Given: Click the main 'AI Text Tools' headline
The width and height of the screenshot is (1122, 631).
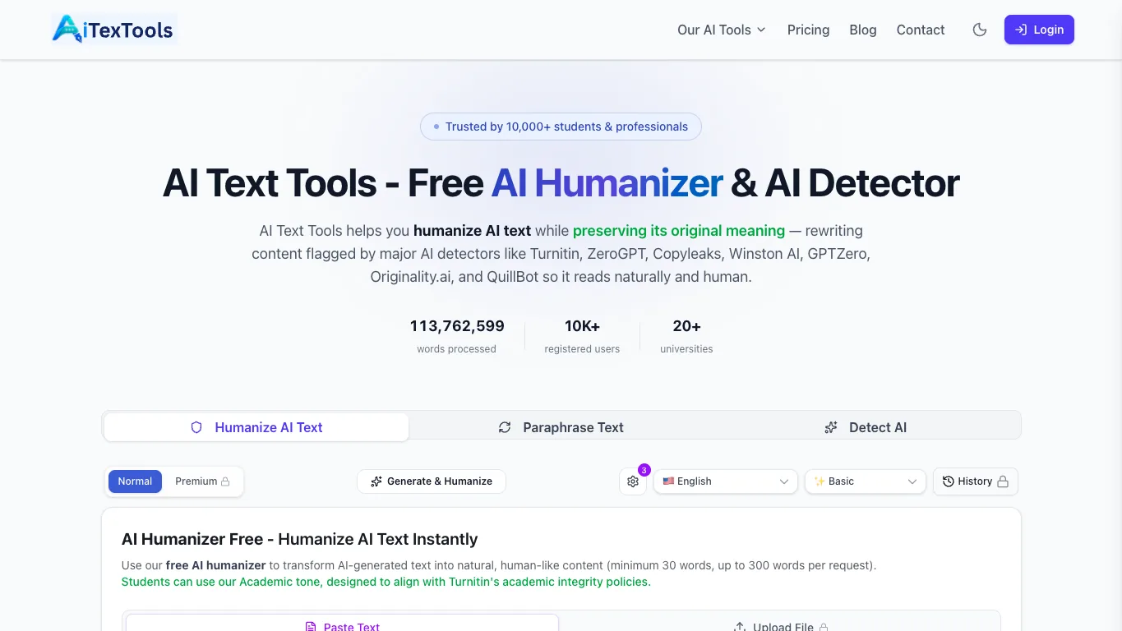Looking at the screenshot, I should click(x=561, y=182).
